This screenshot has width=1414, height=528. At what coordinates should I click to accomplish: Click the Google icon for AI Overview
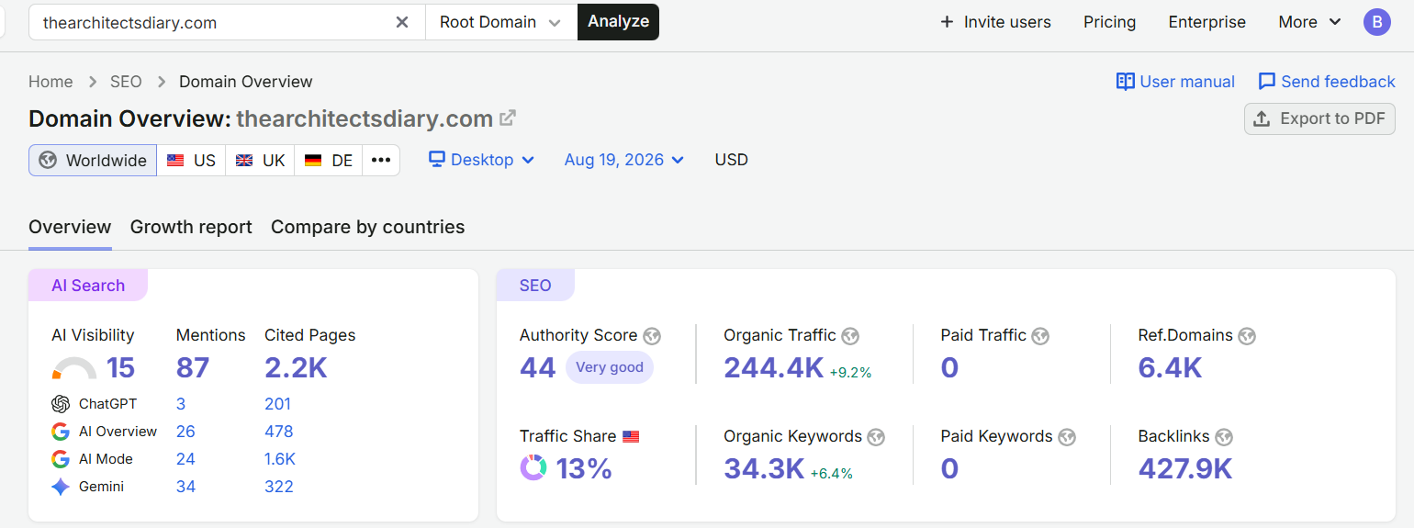click(x=61, y=432)
